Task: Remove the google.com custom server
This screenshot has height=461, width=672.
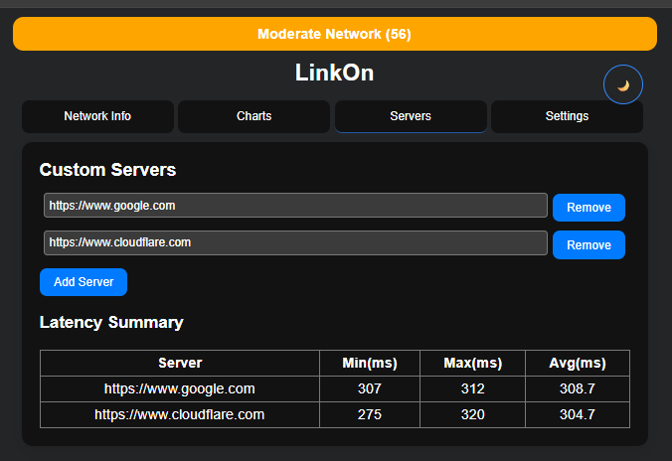Action: tap(588, 208)
